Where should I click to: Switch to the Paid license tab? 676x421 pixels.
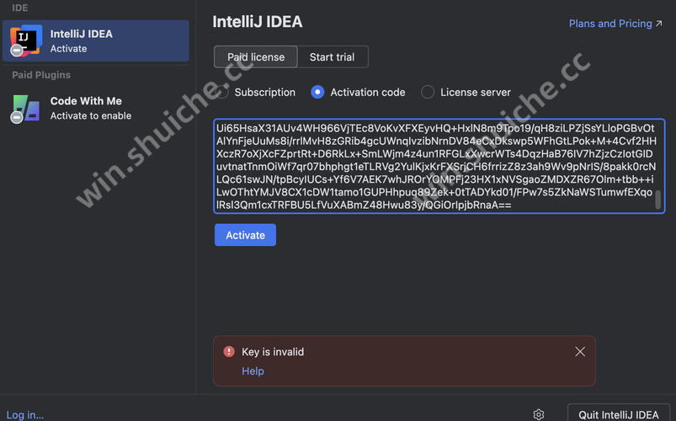coord(256,57)
